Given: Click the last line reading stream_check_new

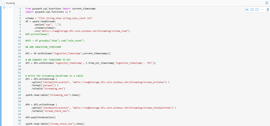Looking at the screenshot, I should click(x=55, y=124).
